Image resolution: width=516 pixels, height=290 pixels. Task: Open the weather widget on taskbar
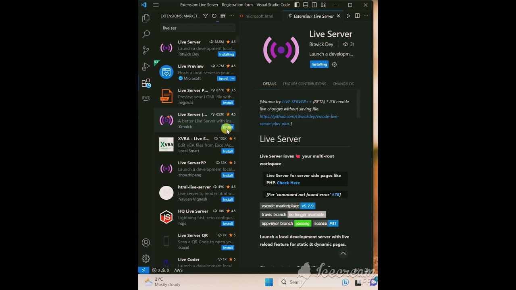tap(162, 282)
